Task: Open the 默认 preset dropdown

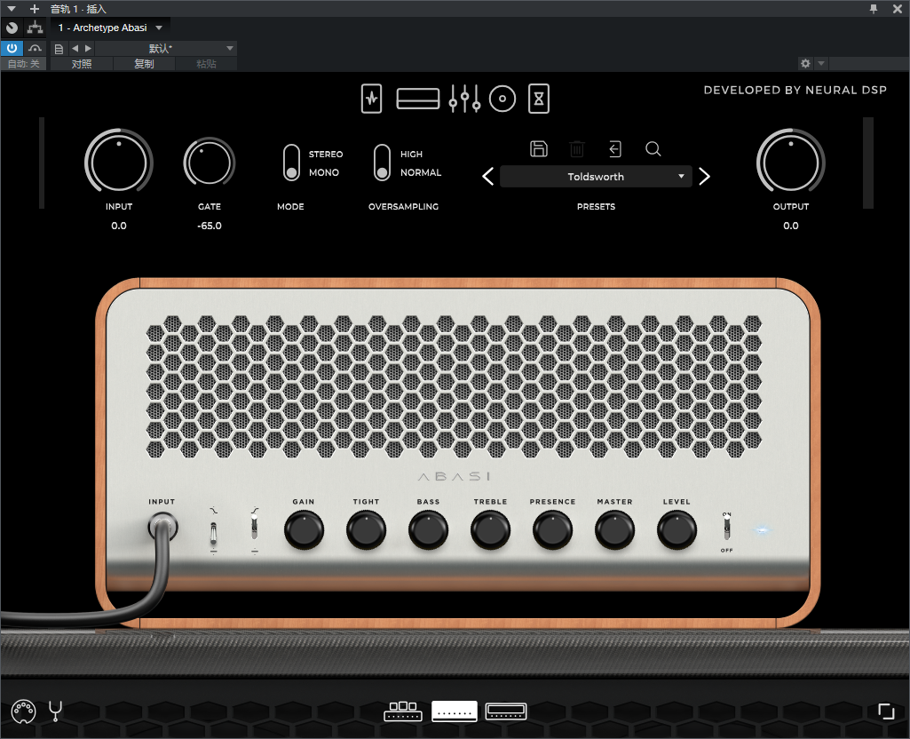Action: [165, 49]
